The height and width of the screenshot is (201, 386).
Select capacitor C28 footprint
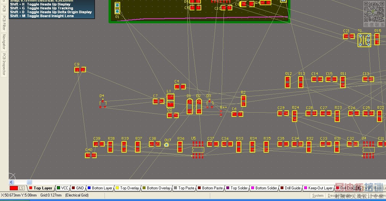click(311, 113)
